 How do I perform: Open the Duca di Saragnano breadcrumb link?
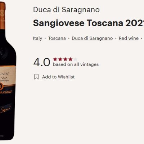(x=92, y=39)
